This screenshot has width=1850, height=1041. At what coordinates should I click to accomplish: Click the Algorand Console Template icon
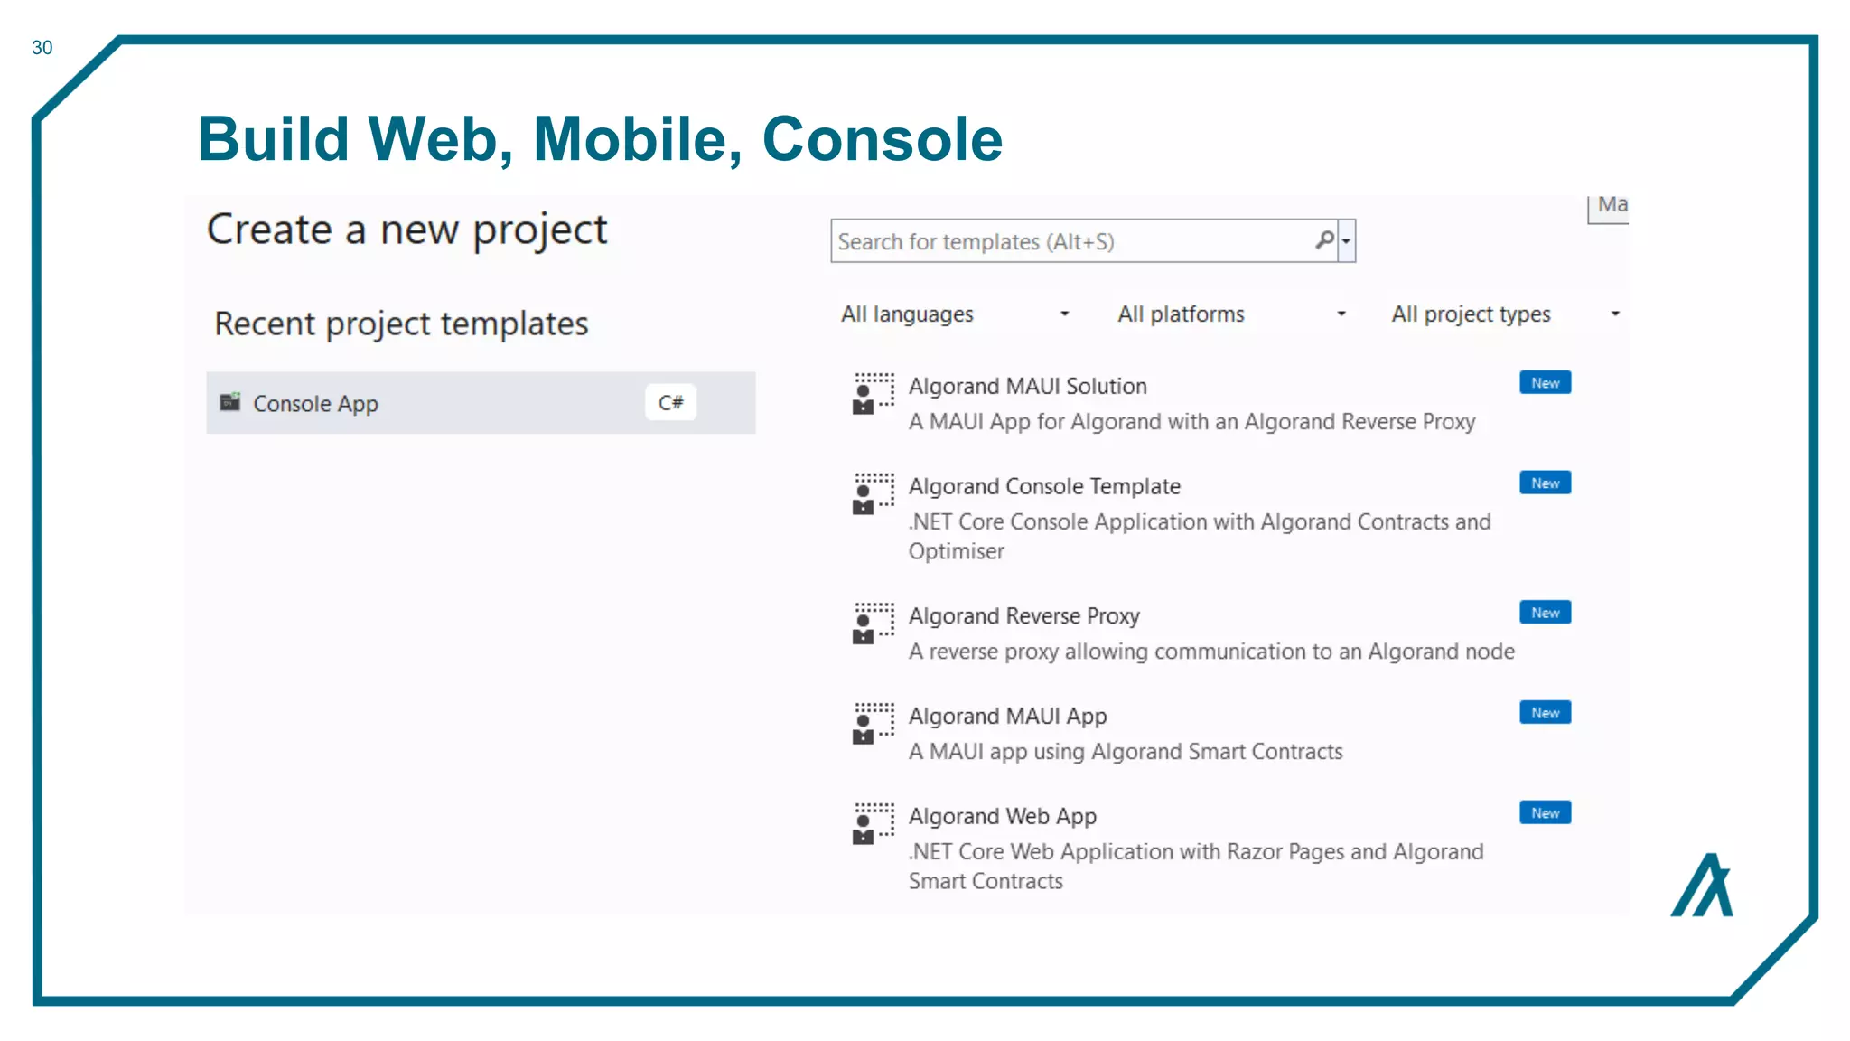click(874, 493)
